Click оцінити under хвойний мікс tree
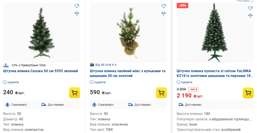257x133 pixels. tap(98, 82)
